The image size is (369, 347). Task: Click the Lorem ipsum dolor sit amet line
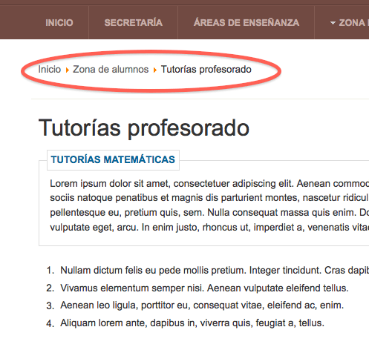209,184
